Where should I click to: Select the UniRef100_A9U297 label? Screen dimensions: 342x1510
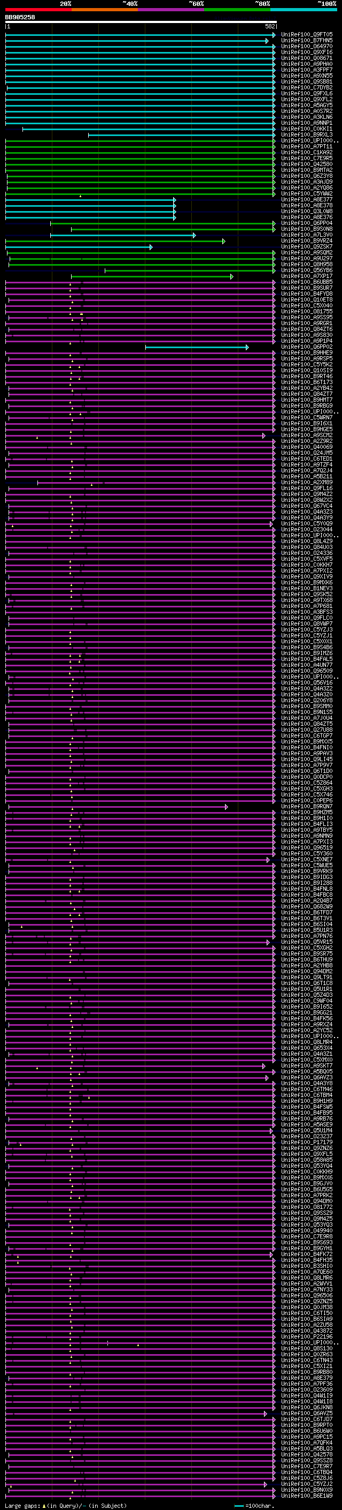pos(307,259)
